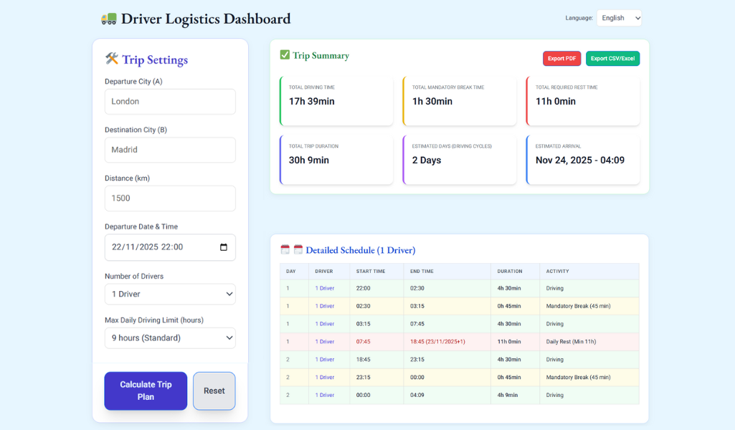Click the Export CSV/Excel button

click(x=612, y=58)
